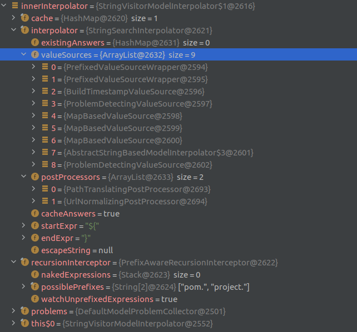Image resolution: width=357 pixels, height=332 pixels.
Task: Select the StringVisitorModelInterpolator$1@2616 value text
Action: click(175, 6)
